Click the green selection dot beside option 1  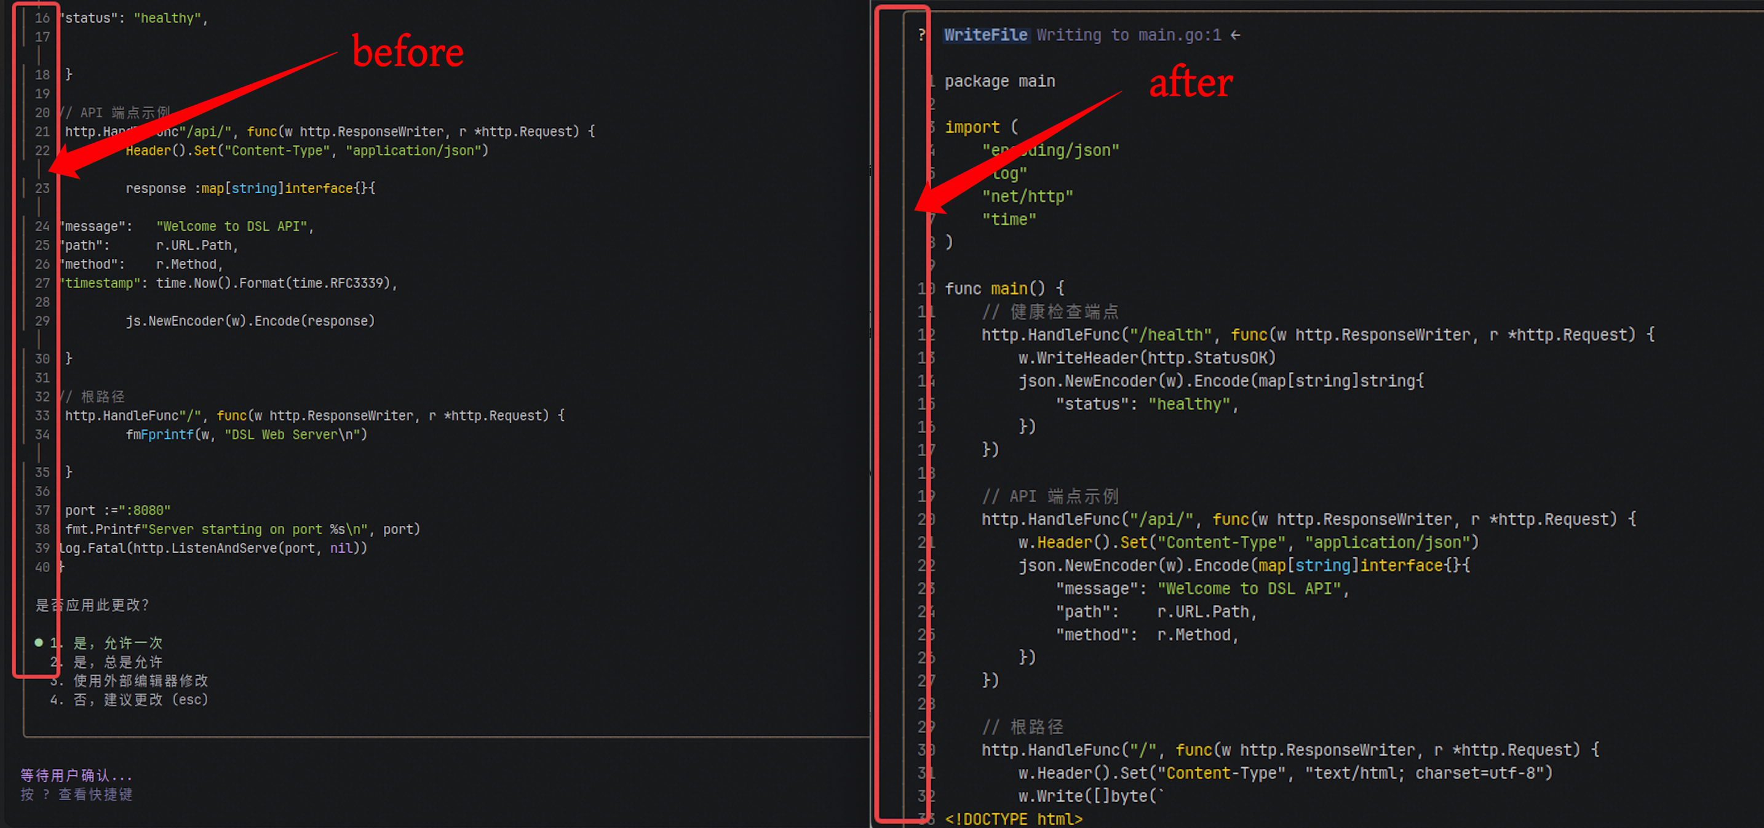click(x=39, y=642)
